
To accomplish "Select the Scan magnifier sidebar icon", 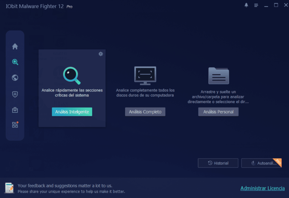I will coord(15,62).
